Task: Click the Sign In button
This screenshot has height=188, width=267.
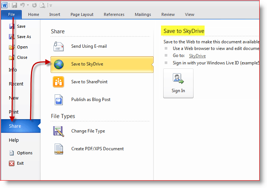Action: click(x=178, y=83)
